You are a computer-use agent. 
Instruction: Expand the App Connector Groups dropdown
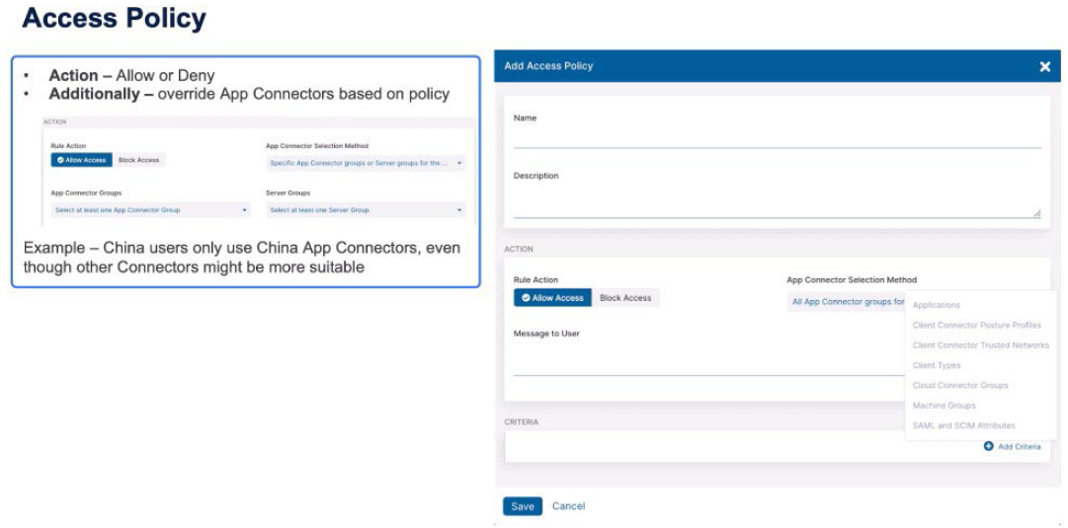coord(150,210)
